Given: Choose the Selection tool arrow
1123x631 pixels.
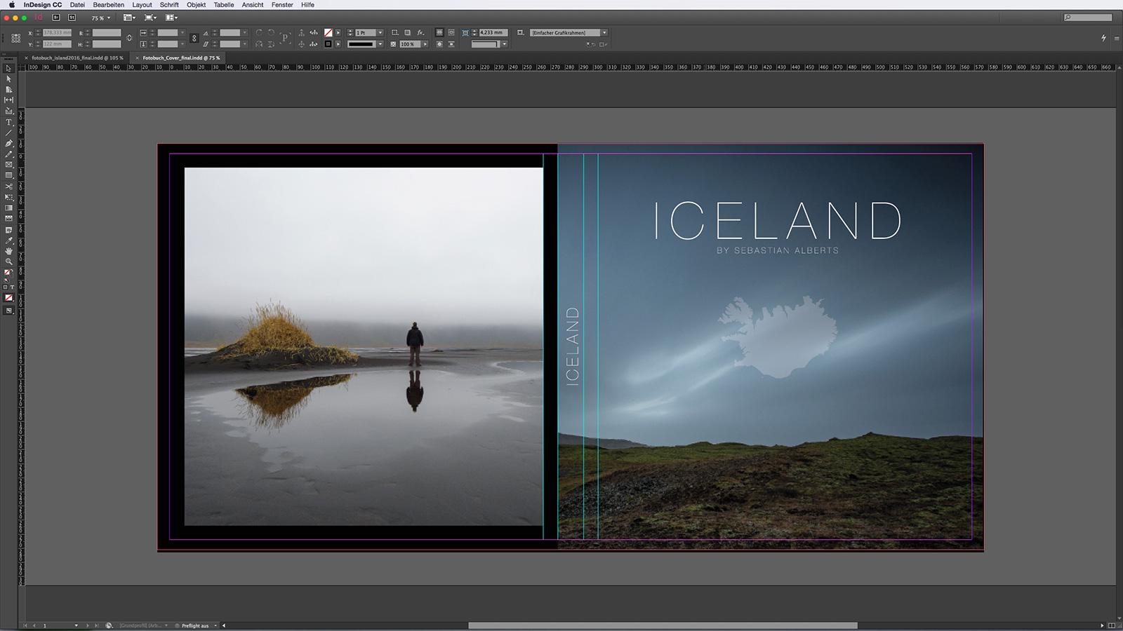Looking at the screenshot, I should click(x=8, y=68).
